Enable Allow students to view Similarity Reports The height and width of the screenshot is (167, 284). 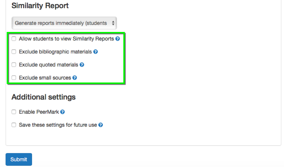click(14, 39)
